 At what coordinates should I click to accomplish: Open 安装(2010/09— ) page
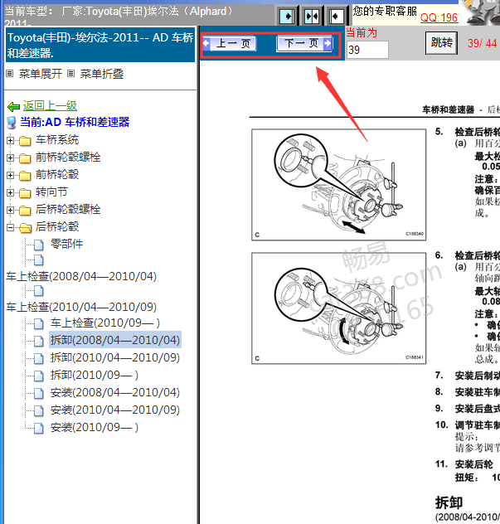point(95,427)
